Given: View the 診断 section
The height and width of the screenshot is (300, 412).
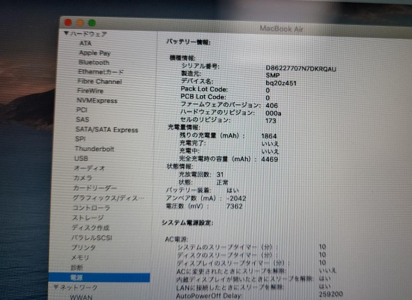Looking at the screenshot, I should click(77, 268).
